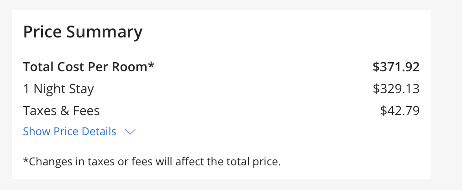Click the $371.92 total amount
462x190 pixels.
(396, 67)
